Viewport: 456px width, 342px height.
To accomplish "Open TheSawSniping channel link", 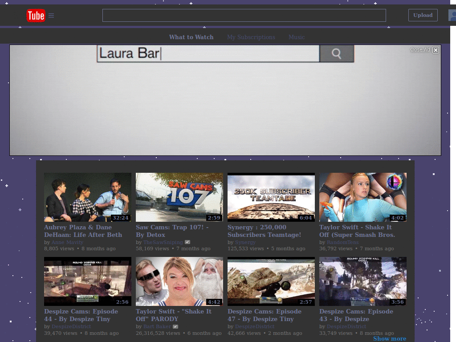I will (x=163, y=242).
